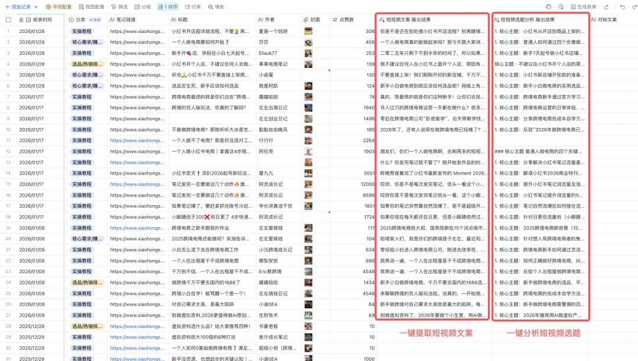Click the purple AI circle icon
The height and width of the screenshot is (361, 638).
(549, 6)
